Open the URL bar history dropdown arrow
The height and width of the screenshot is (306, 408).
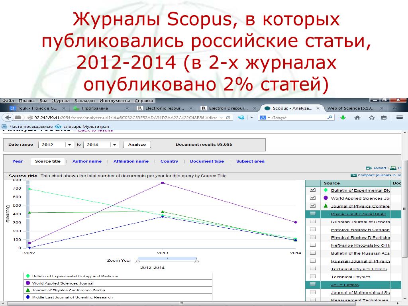tap(222, 118)
